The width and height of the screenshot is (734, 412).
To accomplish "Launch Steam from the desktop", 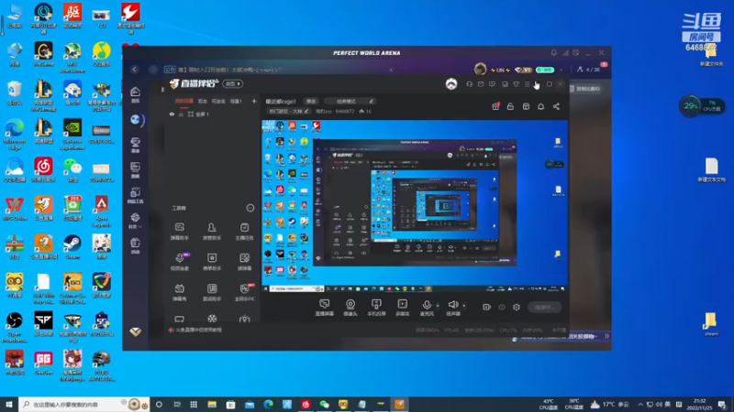I will tap(72, 246).
